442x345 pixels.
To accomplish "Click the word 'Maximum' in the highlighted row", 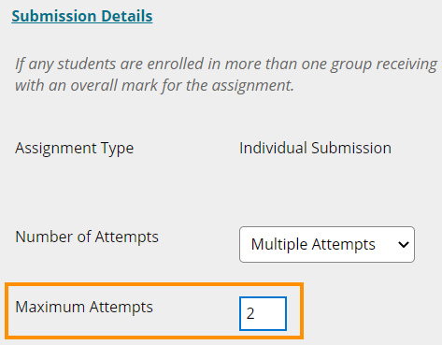I will tap(50, 307).
